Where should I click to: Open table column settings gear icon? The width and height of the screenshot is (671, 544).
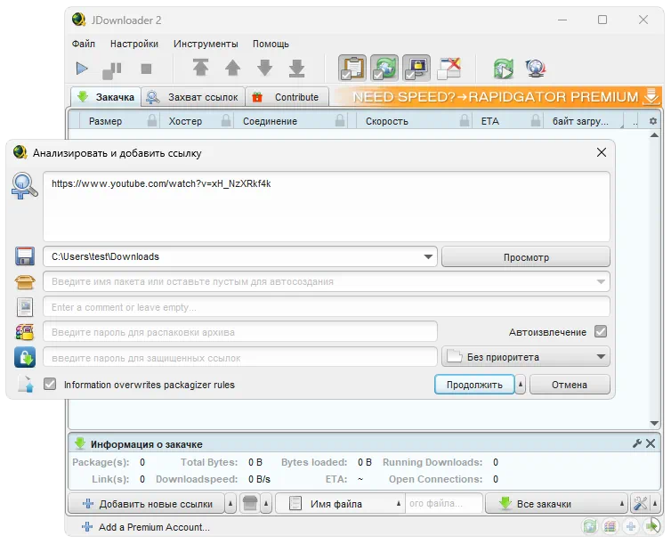[652, 121]
